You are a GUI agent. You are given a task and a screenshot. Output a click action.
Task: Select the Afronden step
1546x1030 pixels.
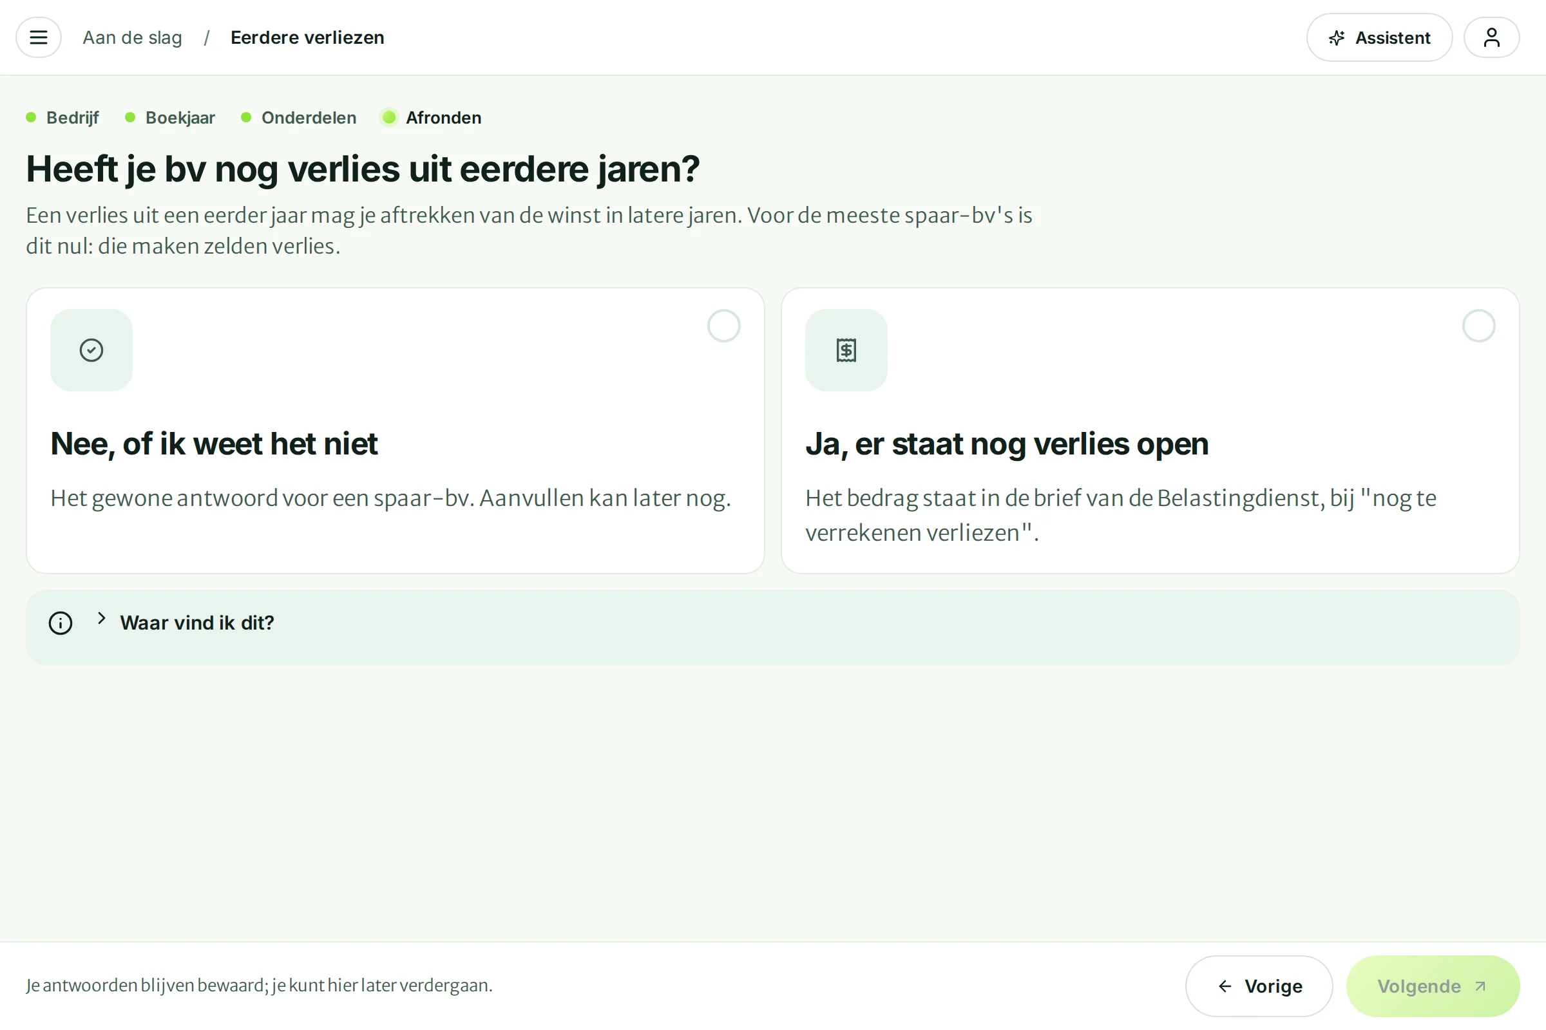coord(431,118)
